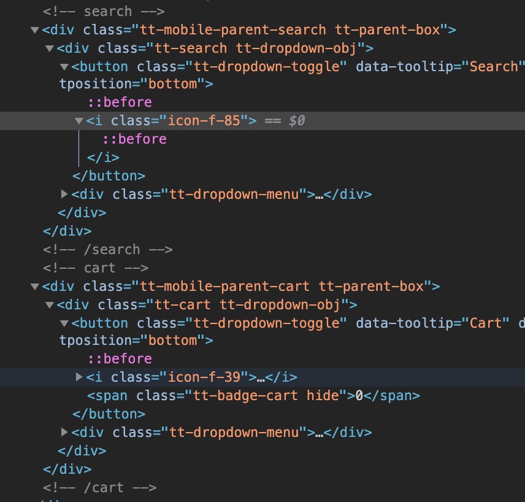This screenshot has height=502, width=525.
Task: Collapse the icon-f-85 element arrow
Action: click(79, 121)
